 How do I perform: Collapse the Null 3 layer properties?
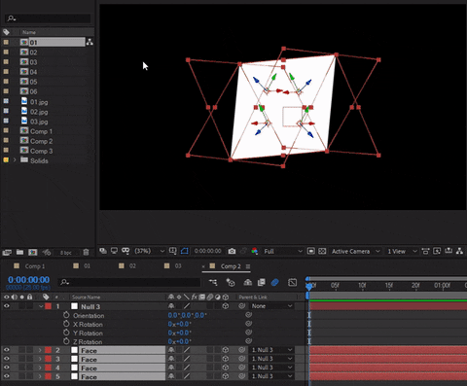(41, 306)
